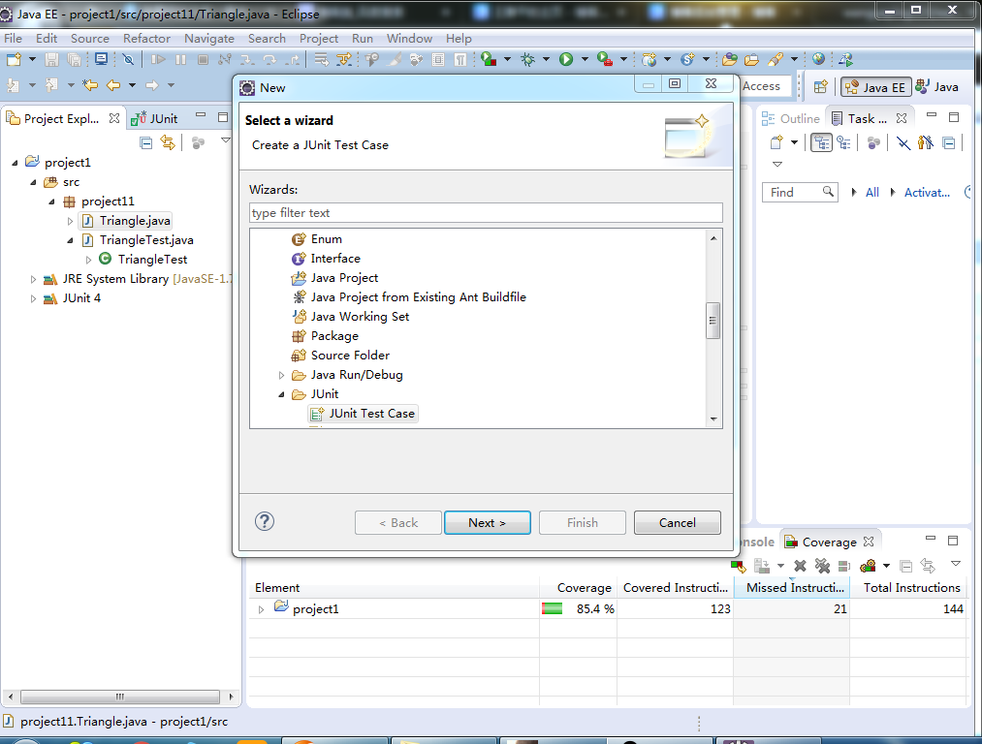Click the Save icon in the toolbar

pyautogui.click(x=52, y=59)
